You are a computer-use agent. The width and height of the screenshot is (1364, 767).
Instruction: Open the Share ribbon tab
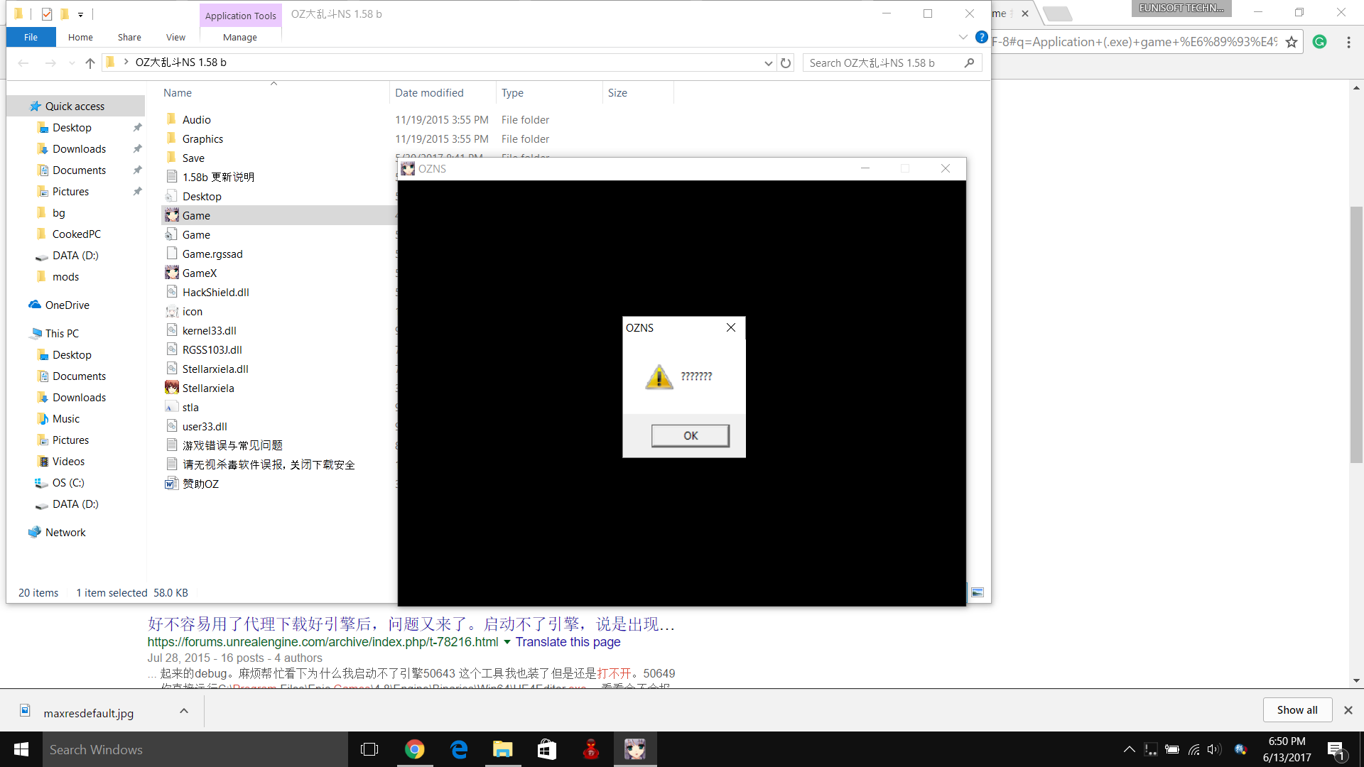click(129, 37)
